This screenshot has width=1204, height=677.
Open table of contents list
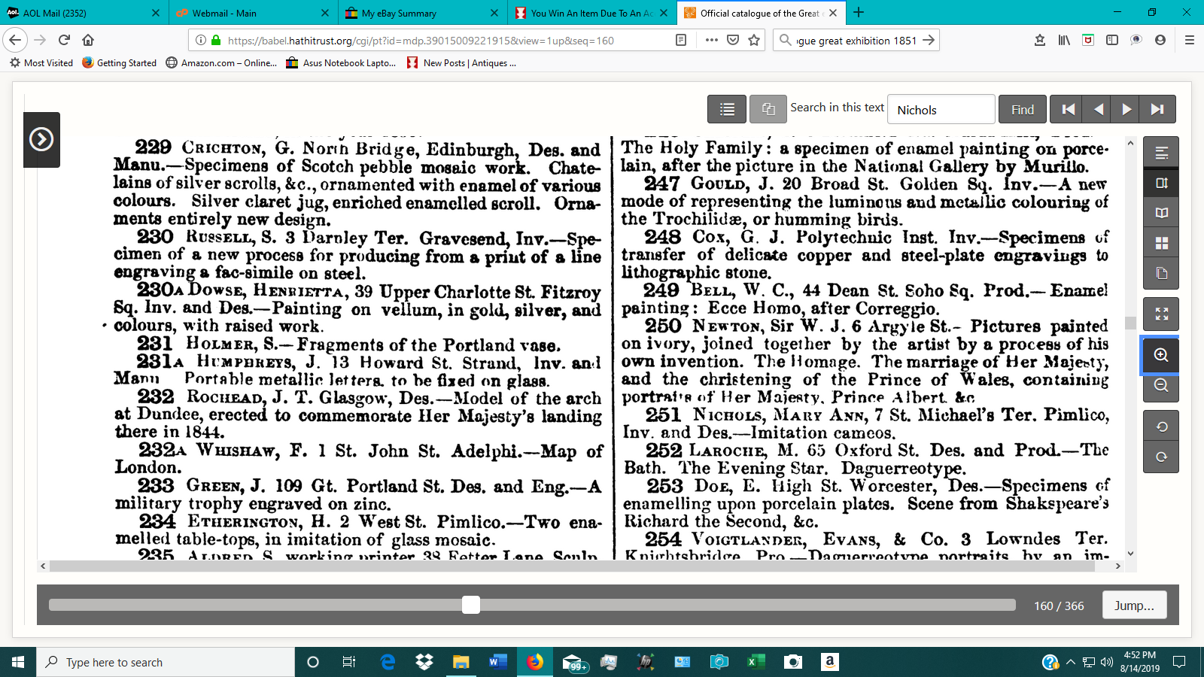[726, 110]
